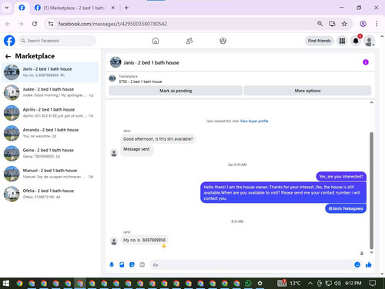Open Janis 2 bed 1 bath house conversation
Image resolution: width=385 pixels, height=289 pixels.
(50, 72)
